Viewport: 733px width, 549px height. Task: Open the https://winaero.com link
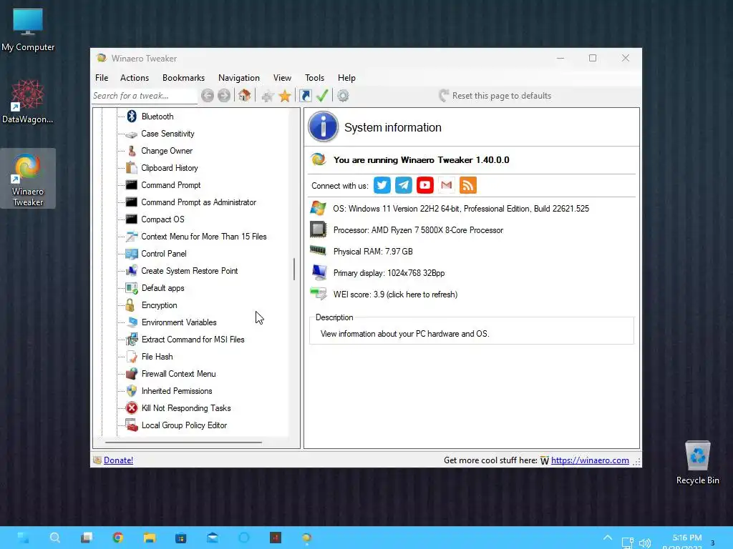click(590, 460)
